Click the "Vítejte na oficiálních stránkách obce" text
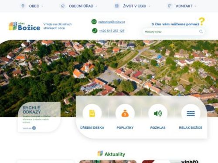The height and width of the screenshot is (163, 218). [58, 26]
